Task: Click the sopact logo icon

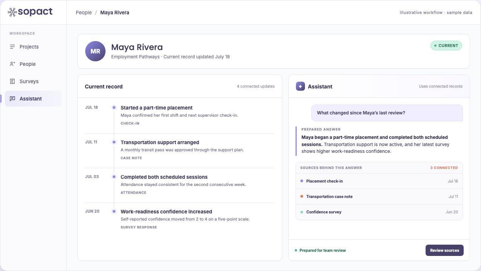Action: pyautogui.click(x=12, y=12)
